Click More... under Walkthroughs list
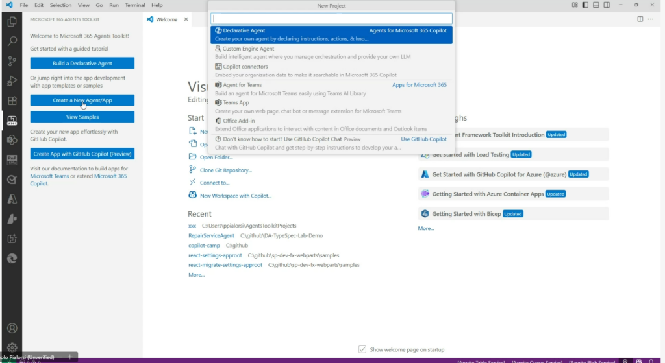Viewport: 665px width, 363px height. tap(426, 228)
